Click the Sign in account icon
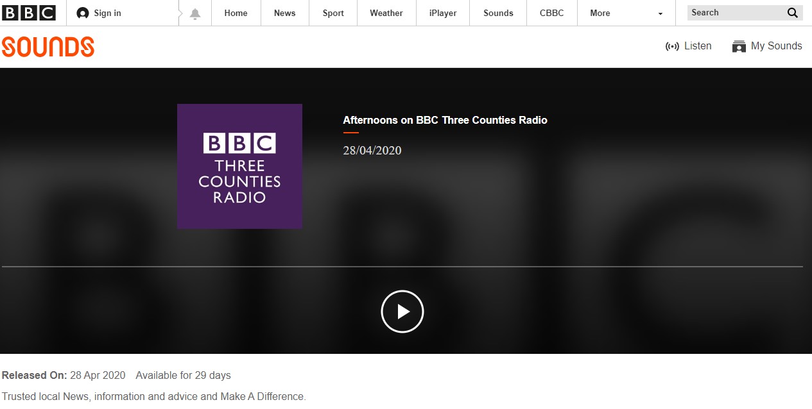The height and width of the screenshot is (409, 812). (x=83, y=13)
